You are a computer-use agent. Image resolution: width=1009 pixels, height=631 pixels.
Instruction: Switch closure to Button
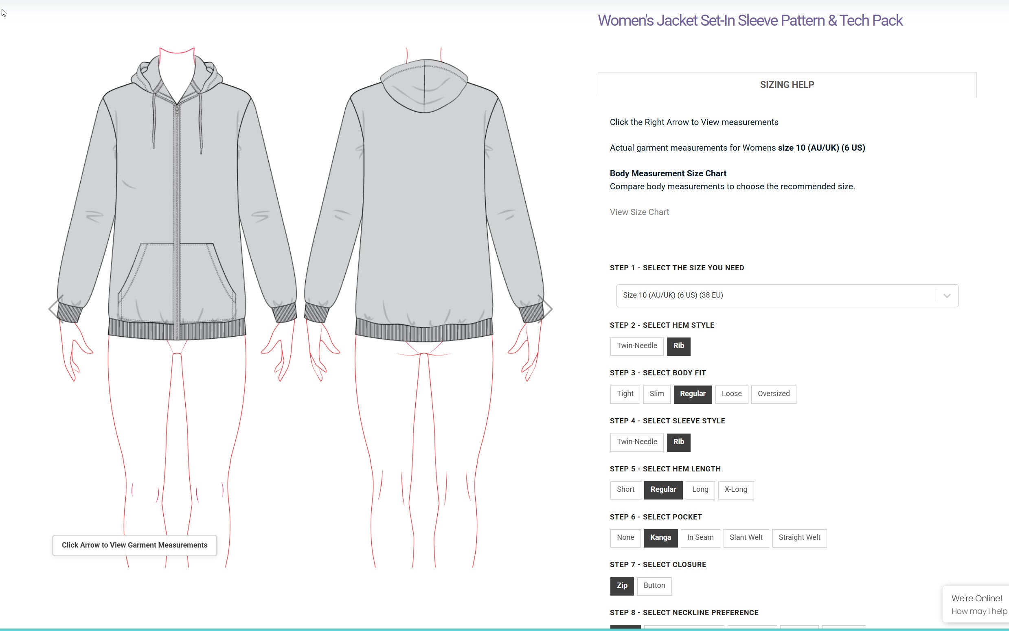coord(654,585)
